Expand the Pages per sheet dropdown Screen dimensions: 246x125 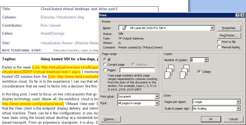(x=238, y=102)
